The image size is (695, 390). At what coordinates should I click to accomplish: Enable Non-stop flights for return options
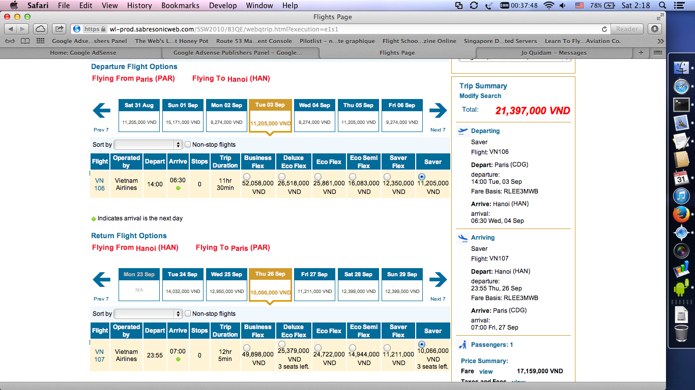(x=188, y=313)
